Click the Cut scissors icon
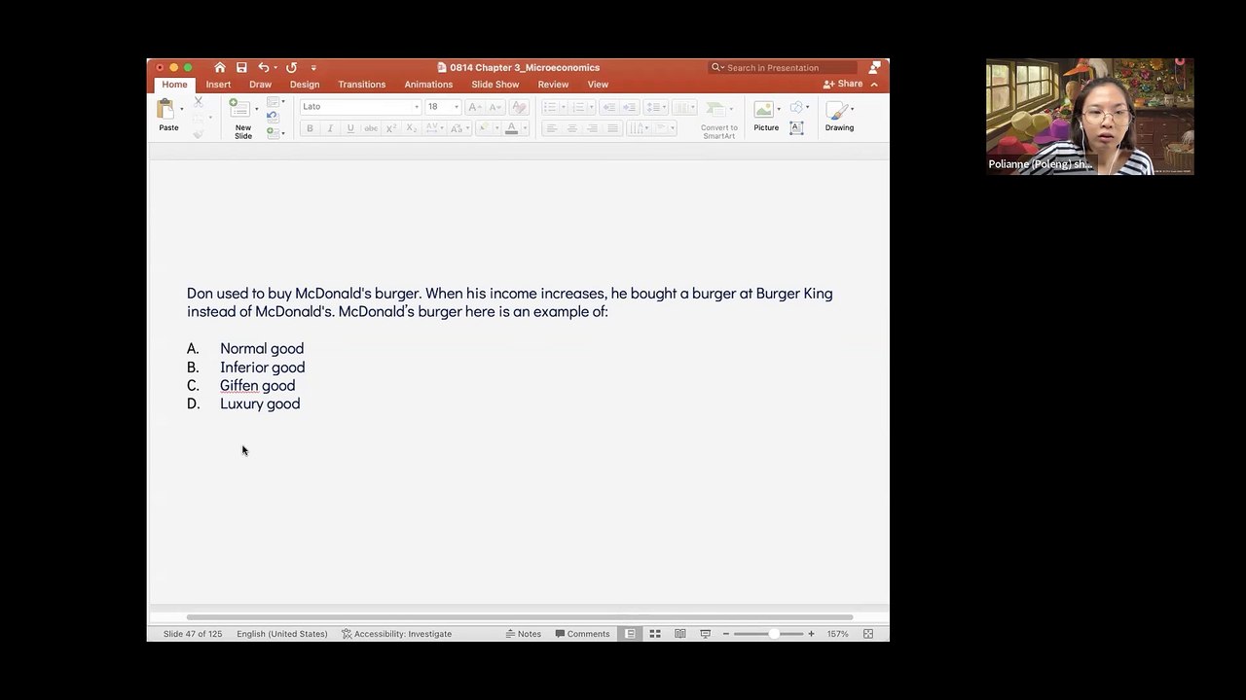Screen dimensions: 1246x700 (x=199, y=102)
